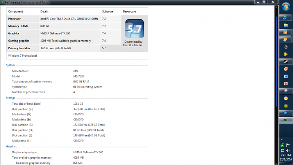This screenshot has width=293, height=165.
Task: Click the 896 MB dedicated memory value
Action: (78, 163)
